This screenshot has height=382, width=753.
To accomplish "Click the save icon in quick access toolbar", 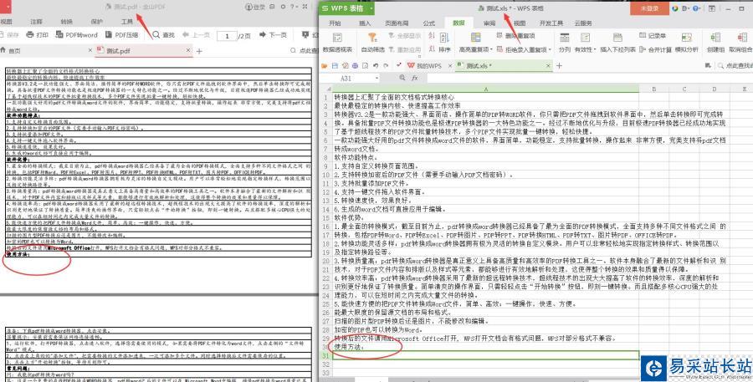I will (x=336, y=65).
